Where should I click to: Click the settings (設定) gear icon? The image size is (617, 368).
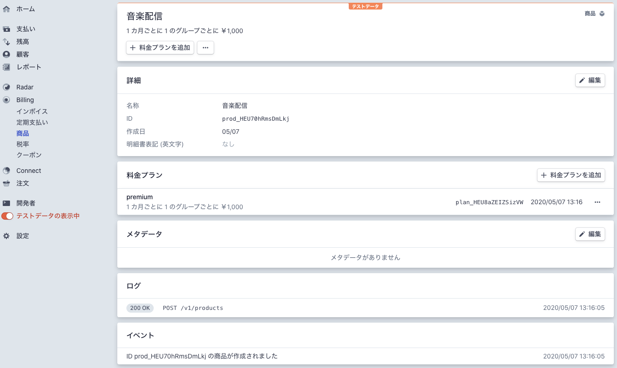pos(6,236)
